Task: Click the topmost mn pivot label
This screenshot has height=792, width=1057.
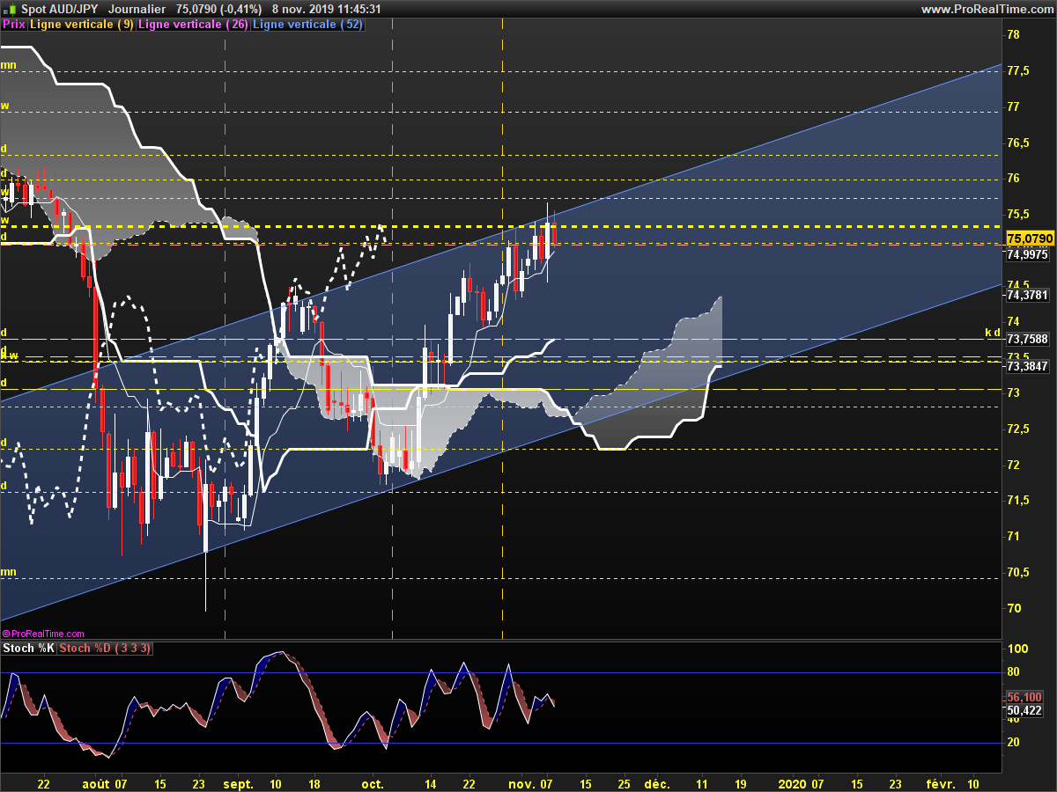Action: pos(8,64)
